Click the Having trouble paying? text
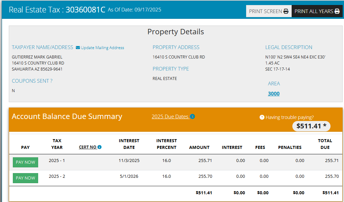This screenshot has width=344, height=202. point(289,117)
